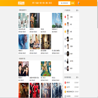Select the second navigation item in header
This screenshot has height=98, width=98.
pos(37,3)
